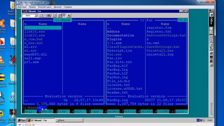The width and height of the screenshot is (224, 126).
Task: Select the Addons folder in right panel
Action: pos(113,31)
